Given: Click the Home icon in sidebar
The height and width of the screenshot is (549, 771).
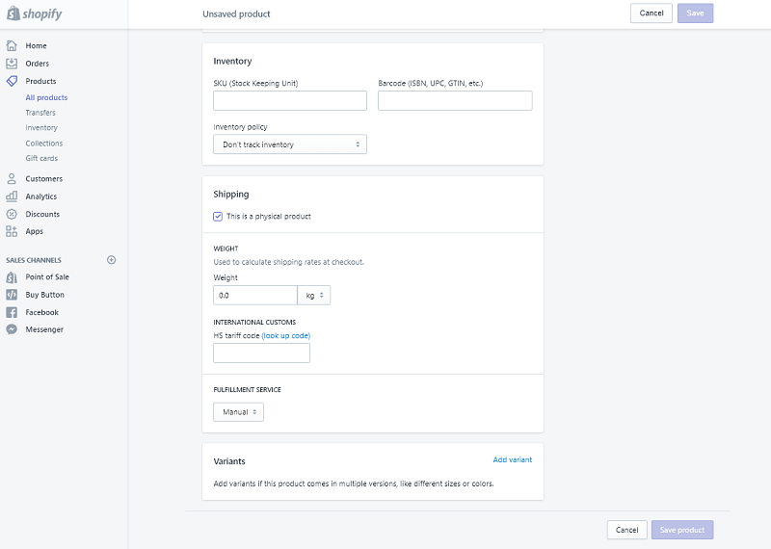Looking at the screenshot, I should 12,45.
